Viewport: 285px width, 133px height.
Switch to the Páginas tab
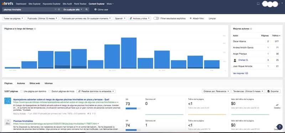[8, 83]
